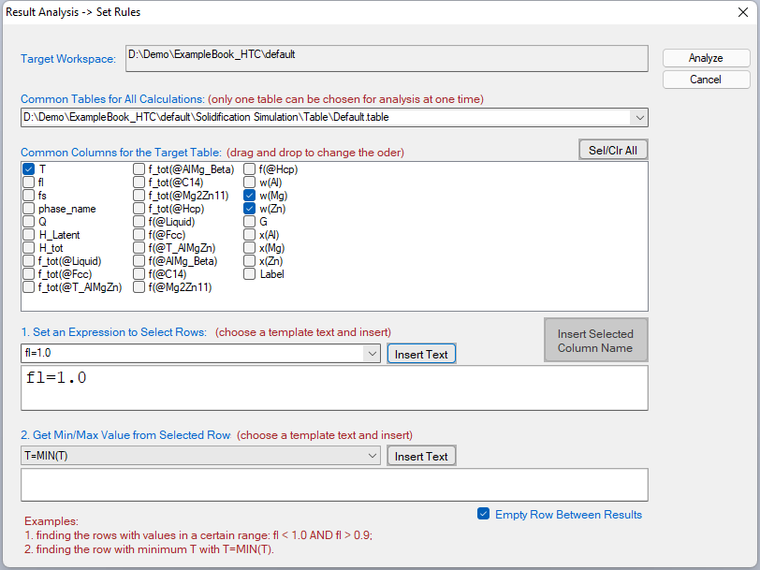This screenshot has width=760, height=570.
Task: Click Insert Text for the expression
Action: pyautogui.click(x=421, y=353)
